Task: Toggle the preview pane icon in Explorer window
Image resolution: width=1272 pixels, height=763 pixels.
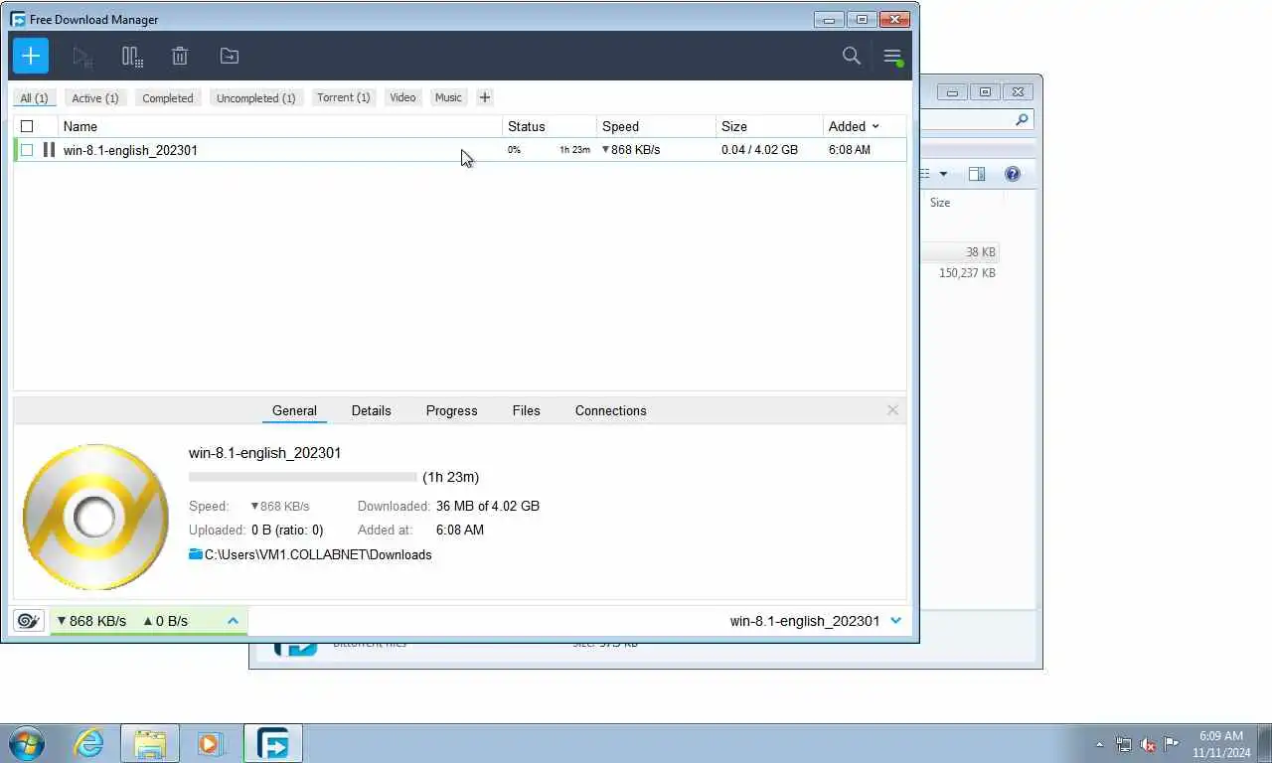Action: 977,174
